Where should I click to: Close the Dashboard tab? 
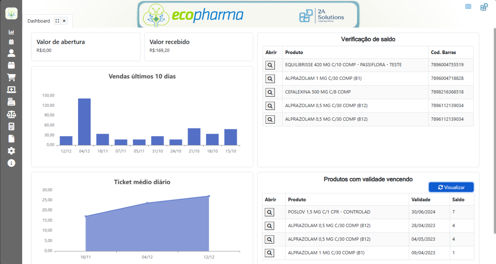(x=64, y=21)
